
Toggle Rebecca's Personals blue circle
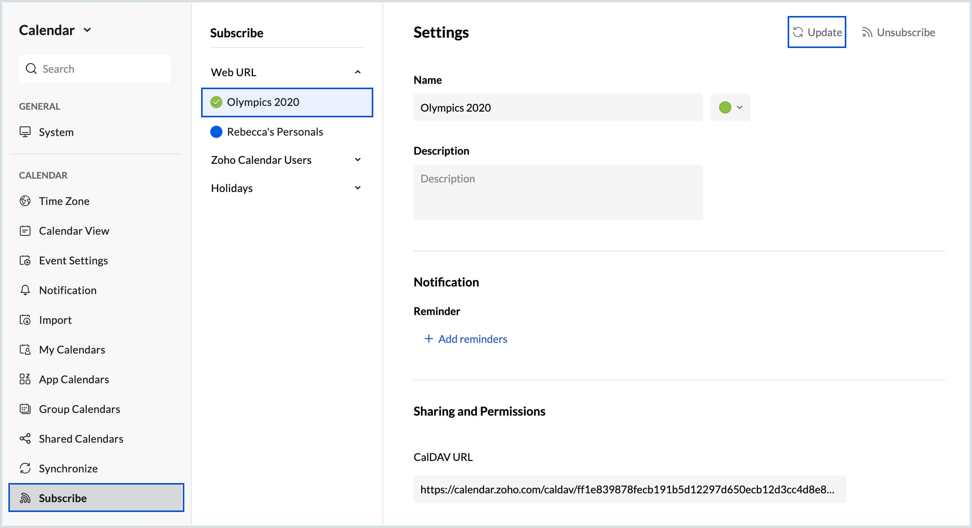pyautogui.click(x=216, y=132)
